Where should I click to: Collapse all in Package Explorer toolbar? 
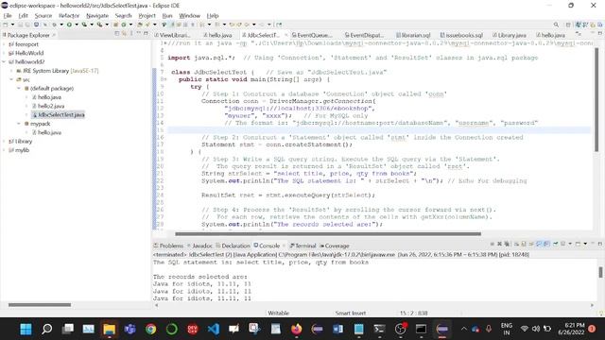(116, 34)
